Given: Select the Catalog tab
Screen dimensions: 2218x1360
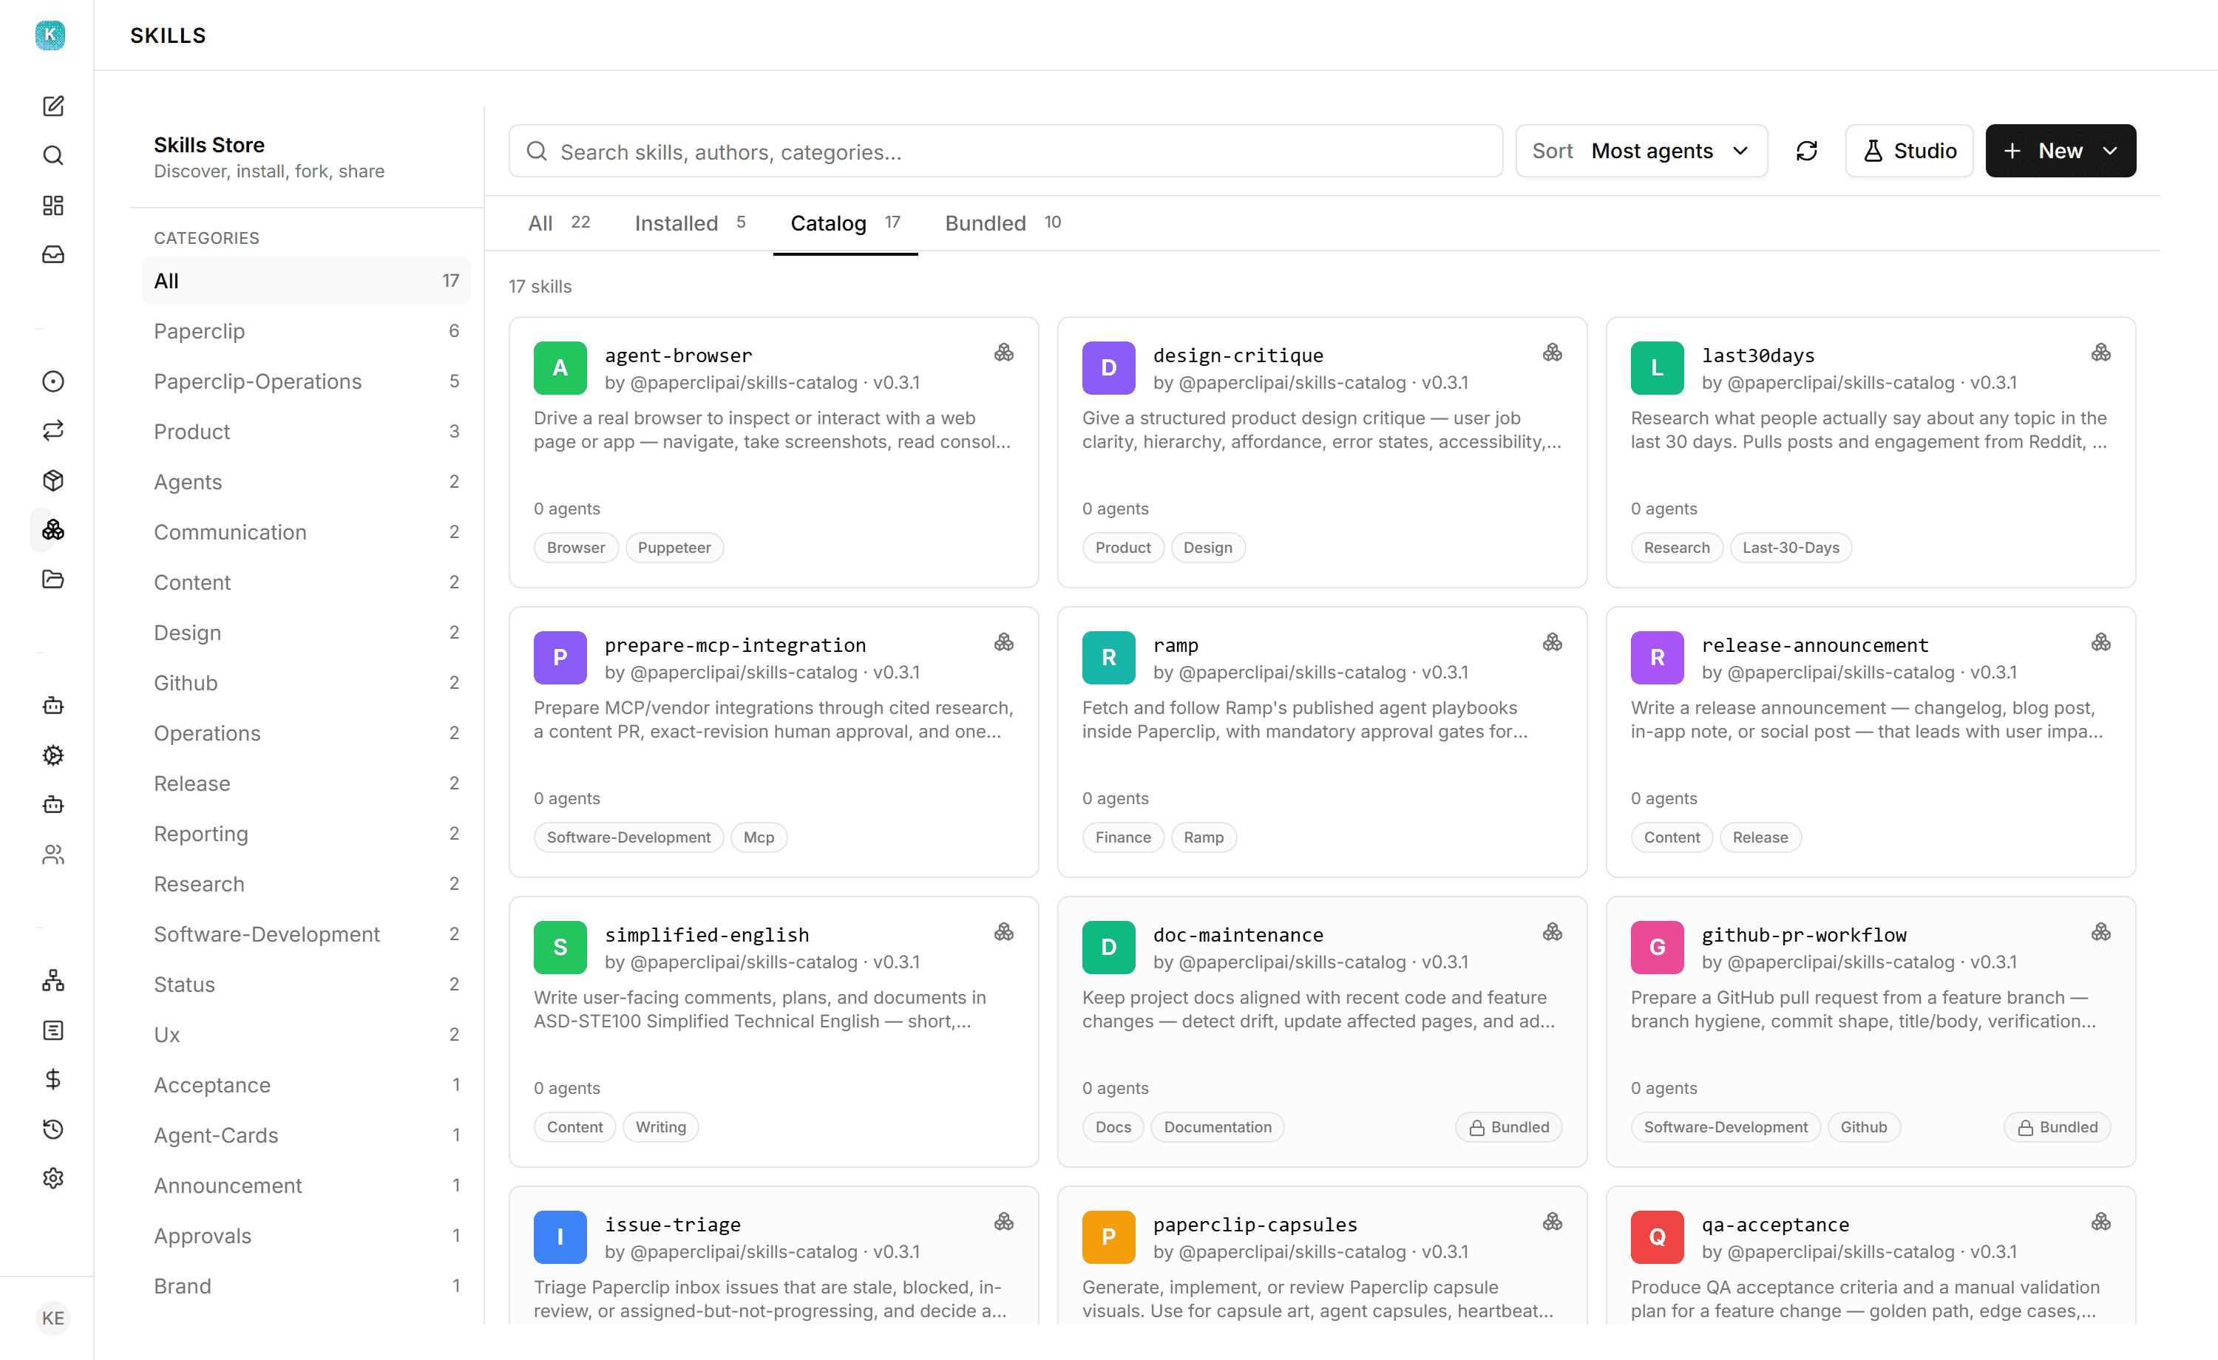Looking at the screenshot, I should tap(845, 223).
